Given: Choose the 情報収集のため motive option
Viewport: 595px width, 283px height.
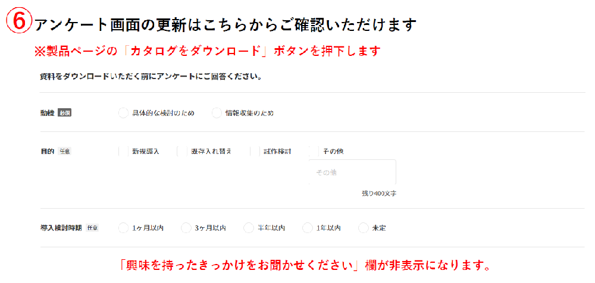Looking at the screenshot, I should 217,113.
